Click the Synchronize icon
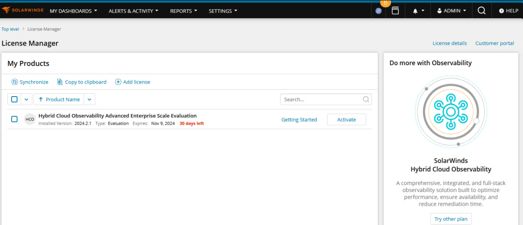 click(15, 82)
